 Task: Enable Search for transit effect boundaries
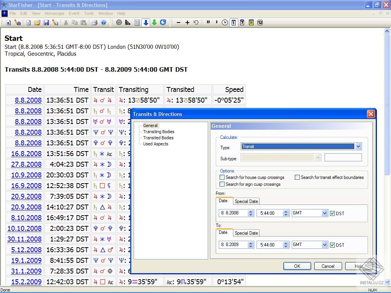tap(297, 177)
